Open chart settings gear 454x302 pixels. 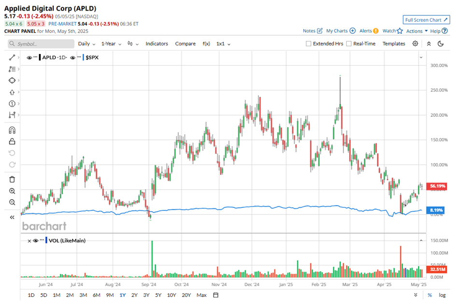click(x=415, y=44)
